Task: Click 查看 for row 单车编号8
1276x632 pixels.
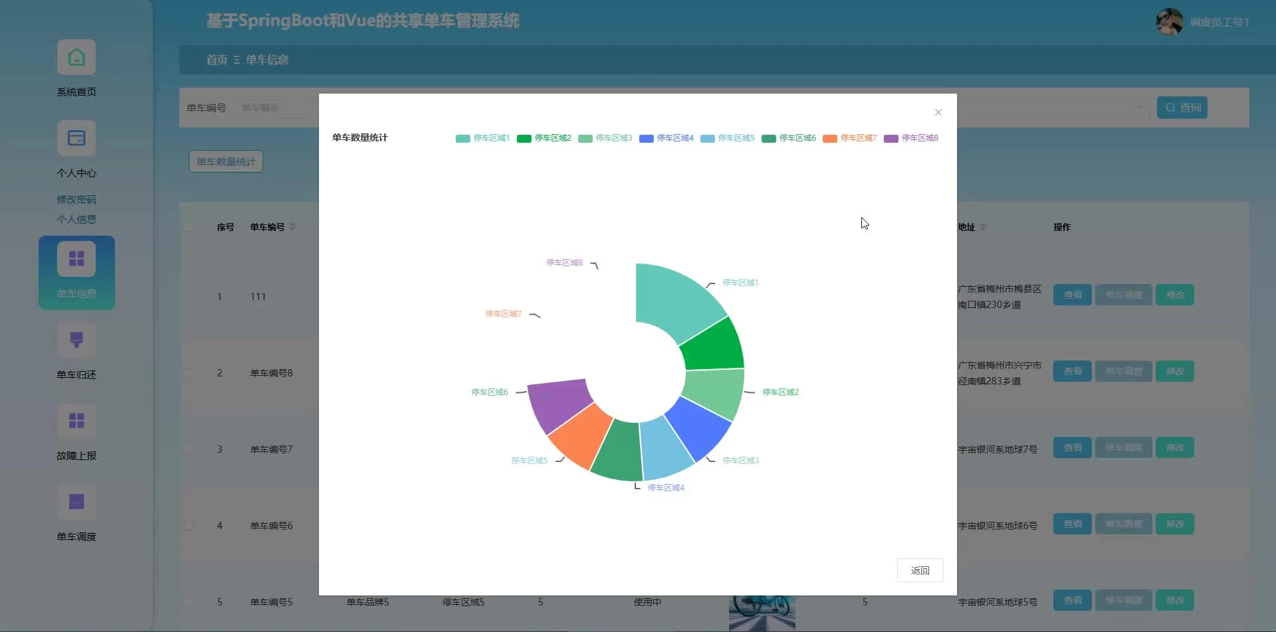Action: coord(1073,371)
